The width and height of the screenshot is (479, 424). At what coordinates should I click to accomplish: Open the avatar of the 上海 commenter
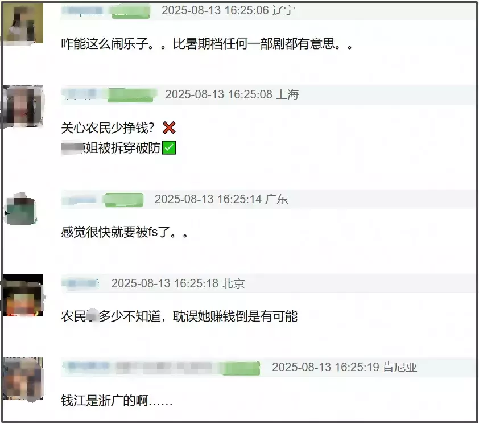23,106
